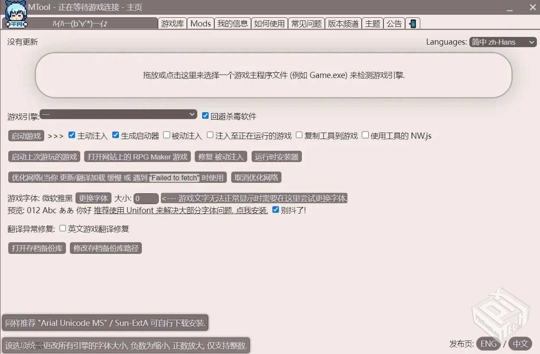Enable 被动注入 injection mode
The height and width of the screenshot is (354, 540).
pyautogui.click(x=167, y=135)
